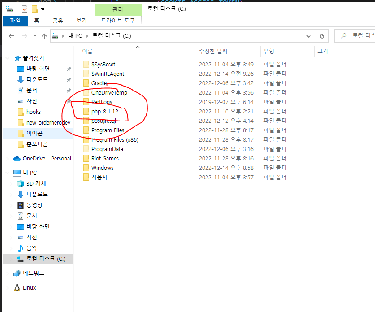Switch to the 보기 ribbon tab
This screenshot has height=312, width=375.
tap(81, 21)
